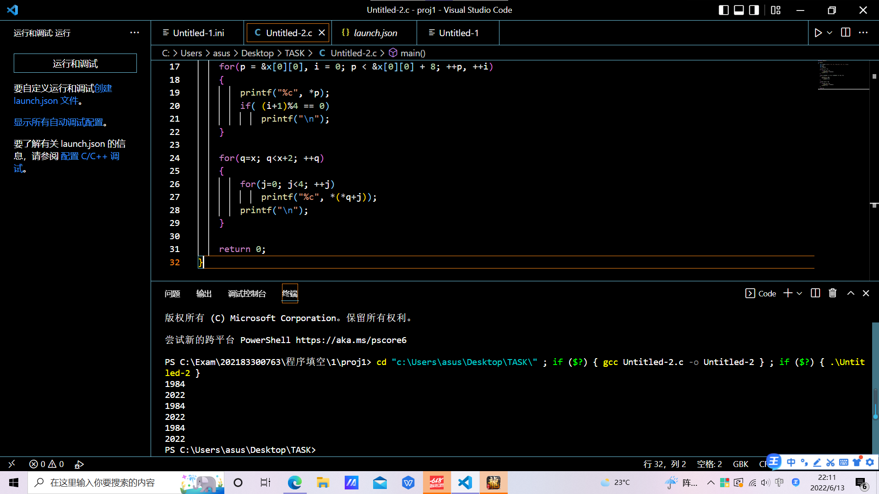Toggle secondary side bar layout icon
The height and width of the screenshot is (494, 879).
point(754,10)
